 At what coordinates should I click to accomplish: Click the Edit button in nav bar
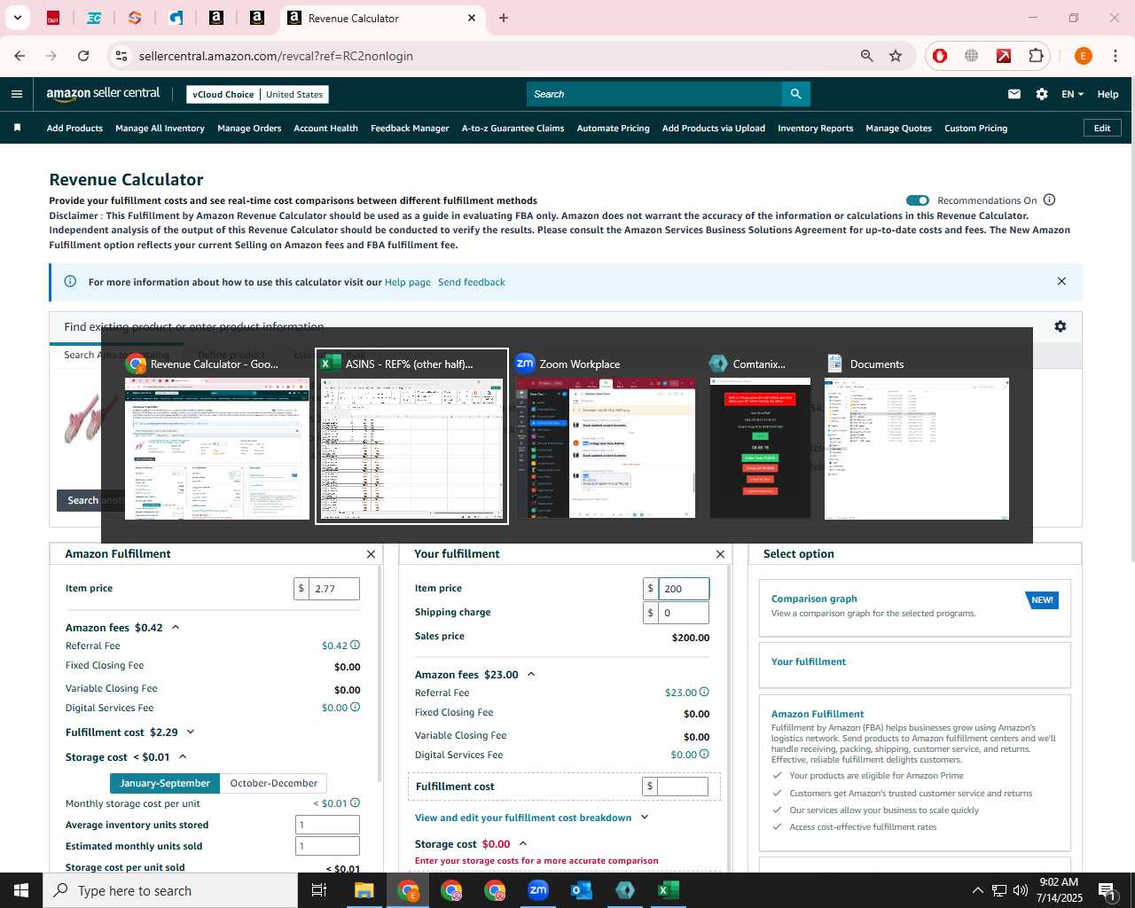1102,129
